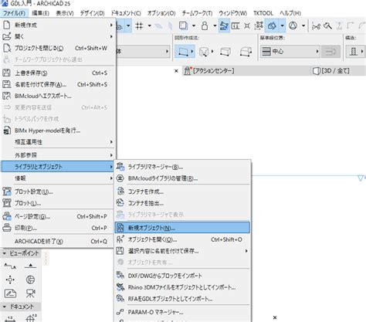Image resolution: width=366 pixels, height=322 pixels.
Task: Click the trace reference icon
Action: 183,25
